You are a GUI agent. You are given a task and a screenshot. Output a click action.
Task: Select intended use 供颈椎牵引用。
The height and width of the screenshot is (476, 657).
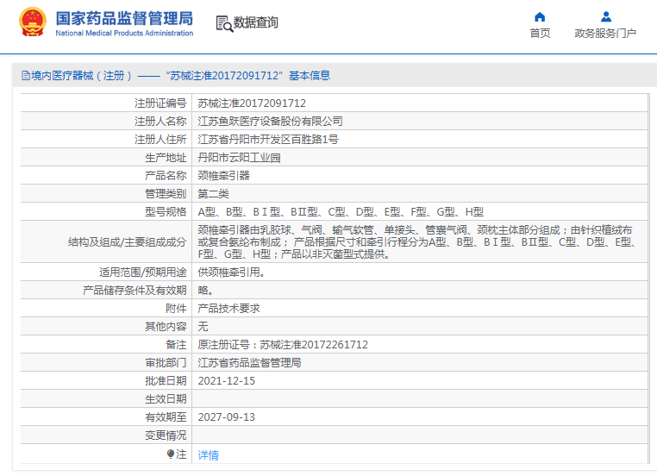232,272
